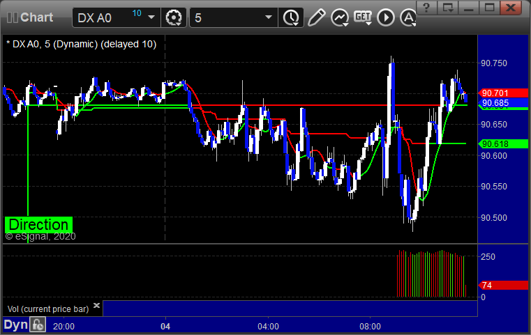
Task: Maximize the chart window
Action: 489,8
